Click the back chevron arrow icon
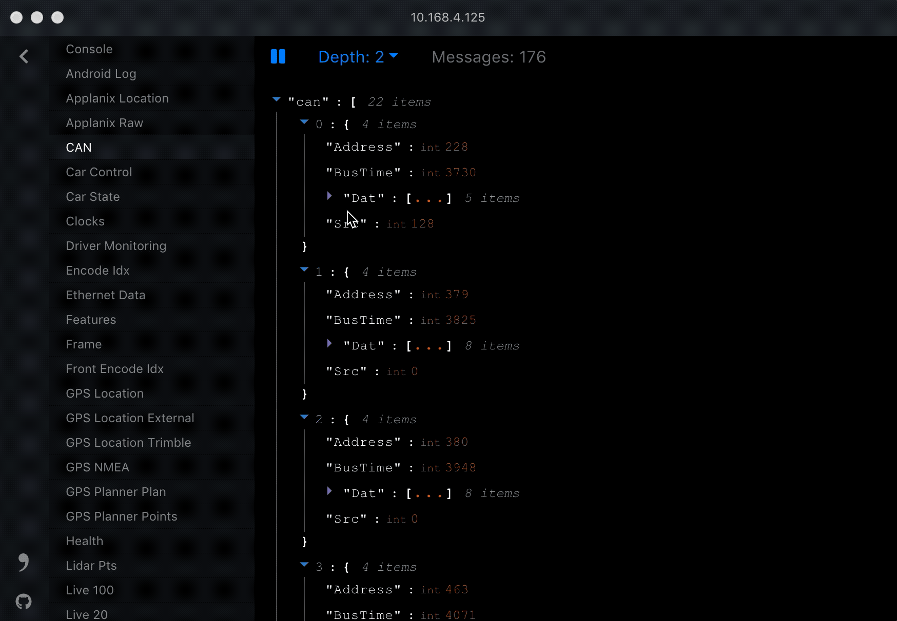This screenshot has height=621, width=897. coord(24,56)
